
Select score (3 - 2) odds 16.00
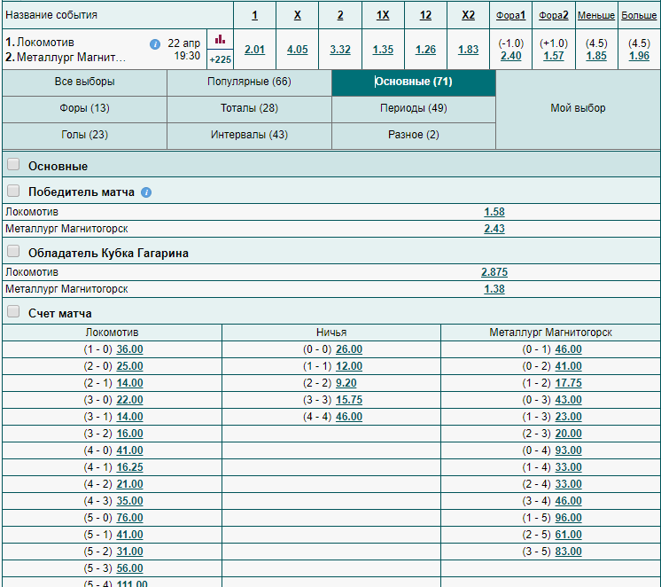pyautogui.click(x=130, y=434)
